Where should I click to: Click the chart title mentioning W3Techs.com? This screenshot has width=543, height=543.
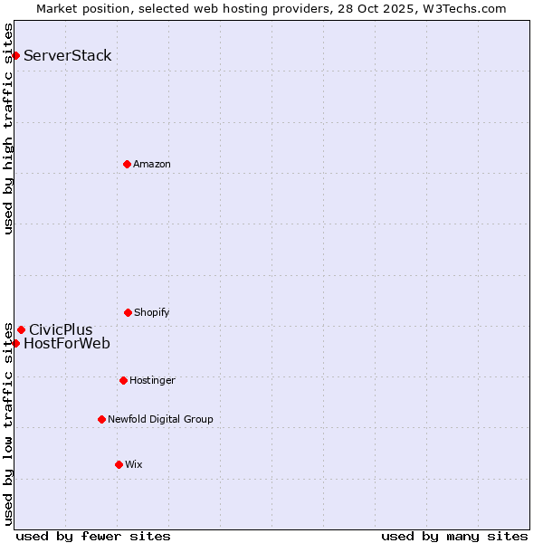click(x=271, y=8)
